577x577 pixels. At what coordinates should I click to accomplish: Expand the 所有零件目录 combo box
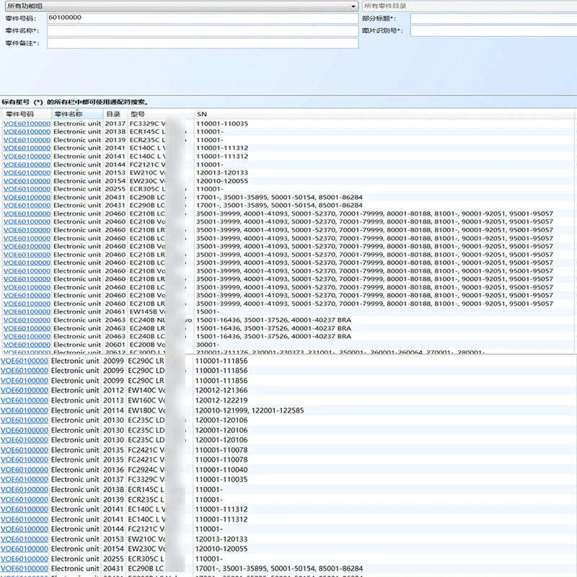(469, 6)
